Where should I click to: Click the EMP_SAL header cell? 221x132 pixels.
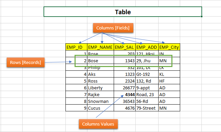[125, 47]
